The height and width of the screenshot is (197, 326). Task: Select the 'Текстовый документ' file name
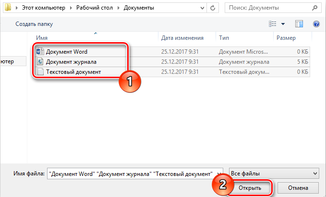click(73, 72)
